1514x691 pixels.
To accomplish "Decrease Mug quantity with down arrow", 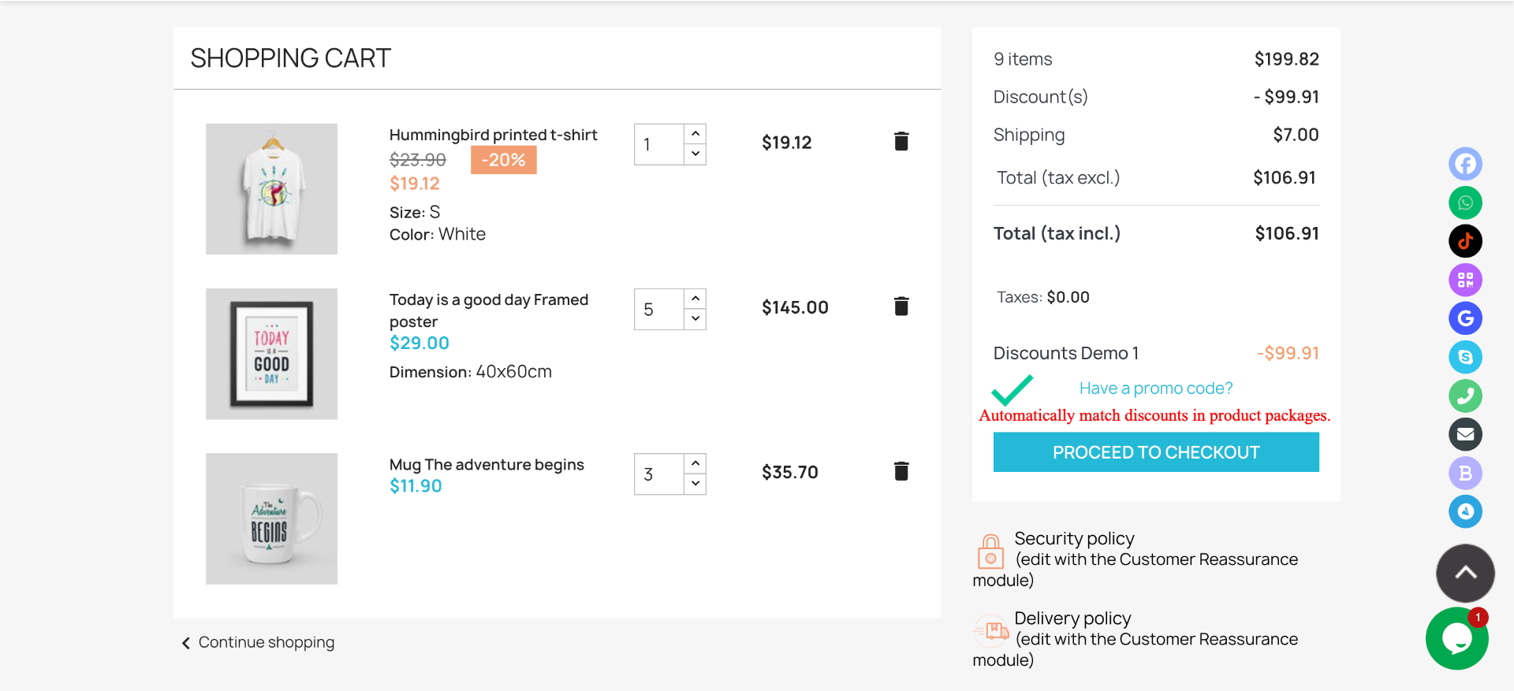I will pos(695,483).
